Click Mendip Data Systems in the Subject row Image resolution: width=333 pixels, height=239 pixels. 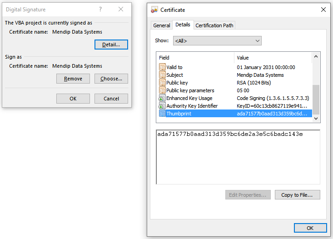click(x=260, y=75)
